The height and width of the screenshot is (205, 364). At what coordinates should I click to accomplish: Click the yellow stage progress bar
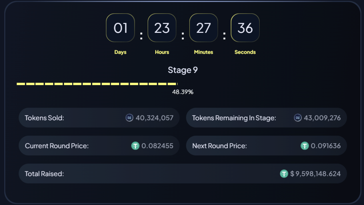tap(97, 84)
